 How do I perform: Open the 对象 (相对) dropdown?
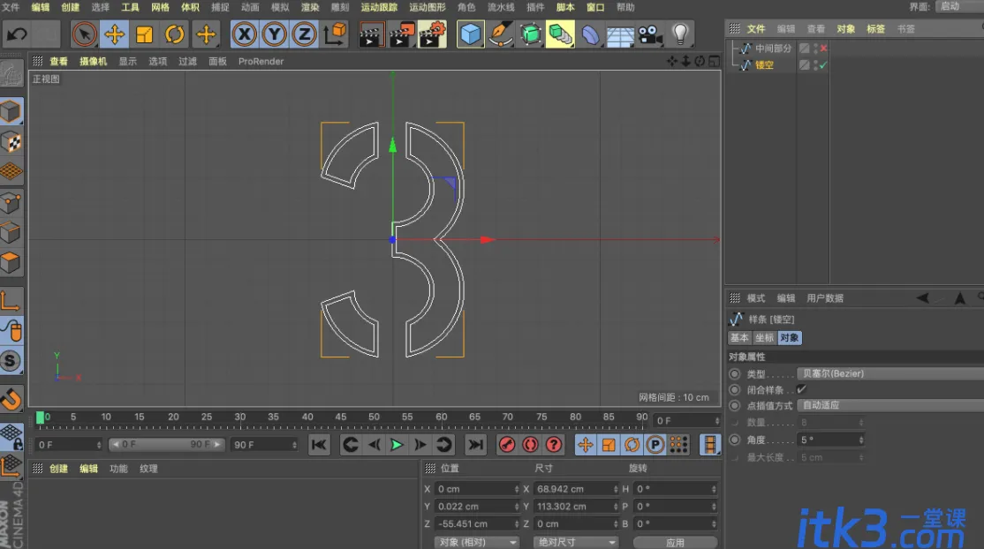pyautogui.click(x=476, y=542)
